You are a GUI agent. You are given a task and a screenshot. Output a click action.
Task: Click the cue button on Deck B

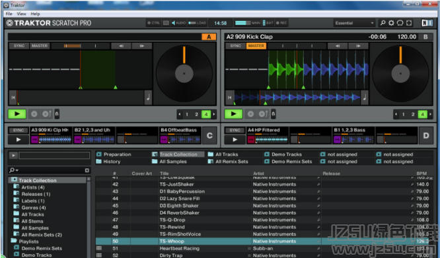[x=250, y=114]
